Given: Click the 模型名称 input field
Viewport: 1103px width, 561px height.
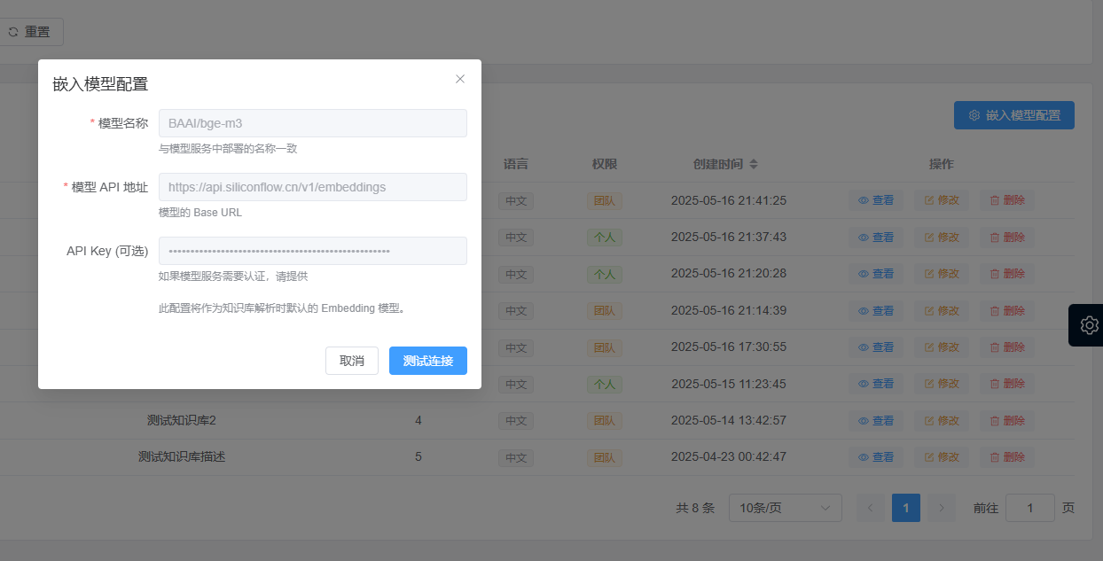Looking at the screenshot, I should 312,123.
